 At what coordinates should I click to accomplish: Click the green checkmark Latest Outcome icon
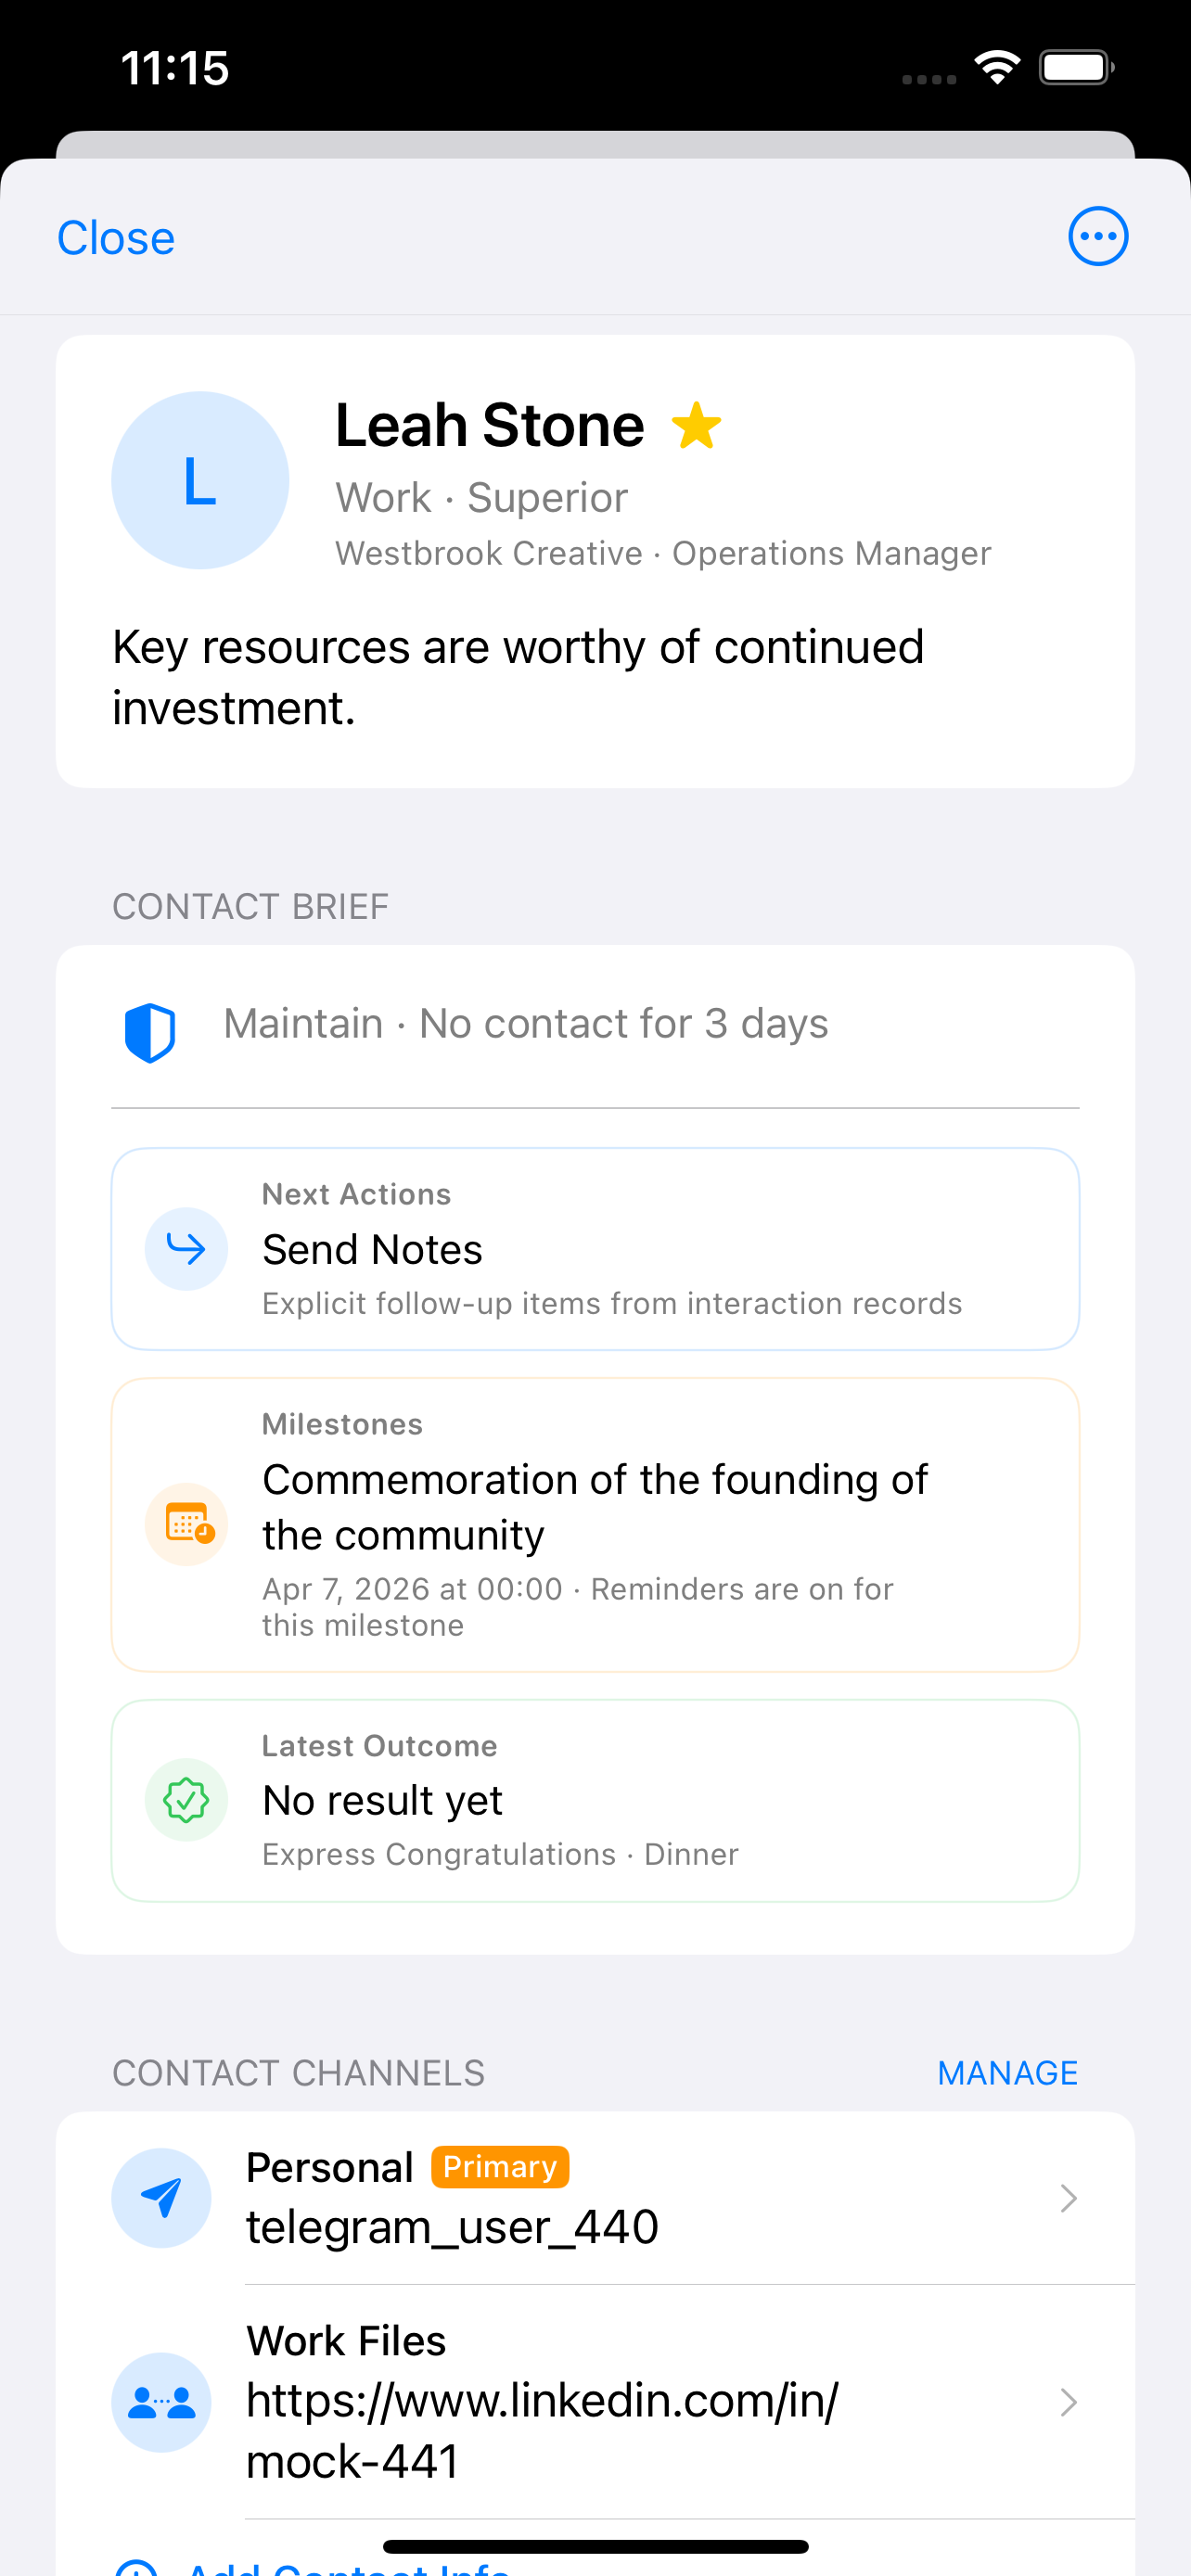click(x=186, y=1800)
